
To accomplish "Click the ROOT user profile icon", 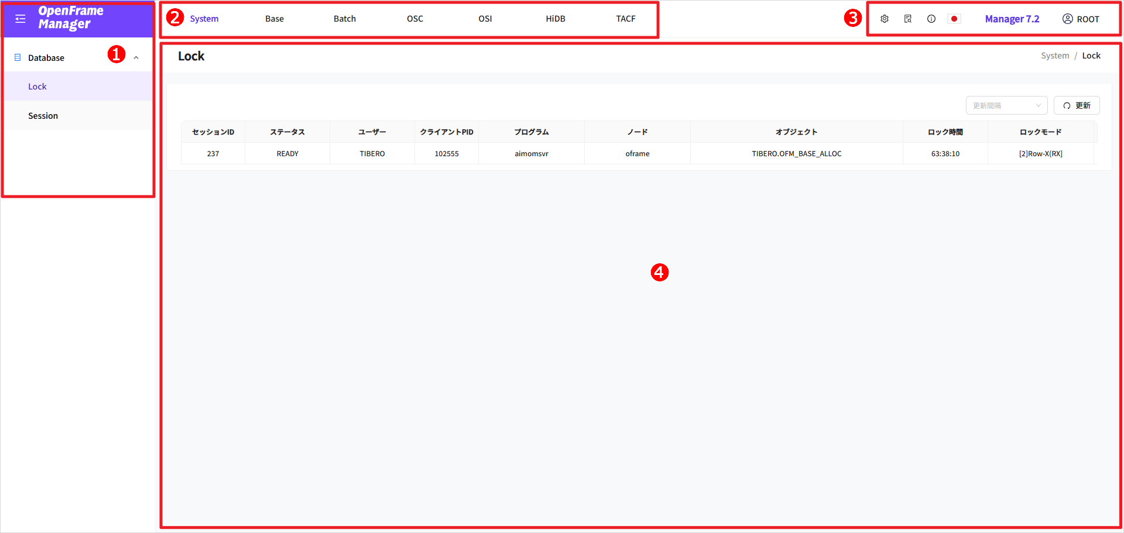I will tap(1068, 19).
